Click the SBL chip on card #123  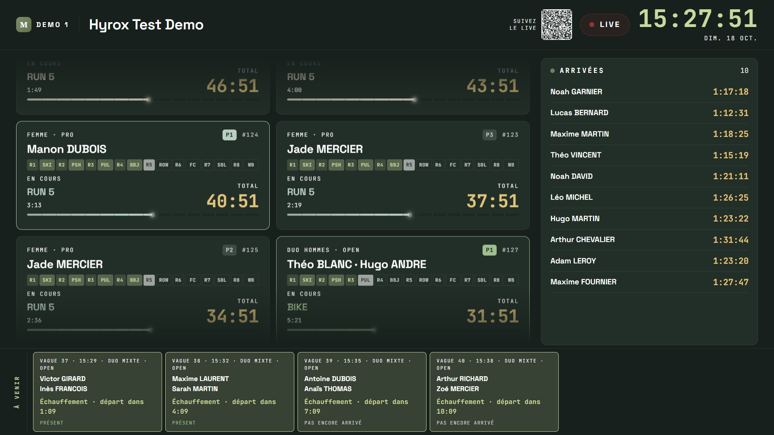point(482,165)
